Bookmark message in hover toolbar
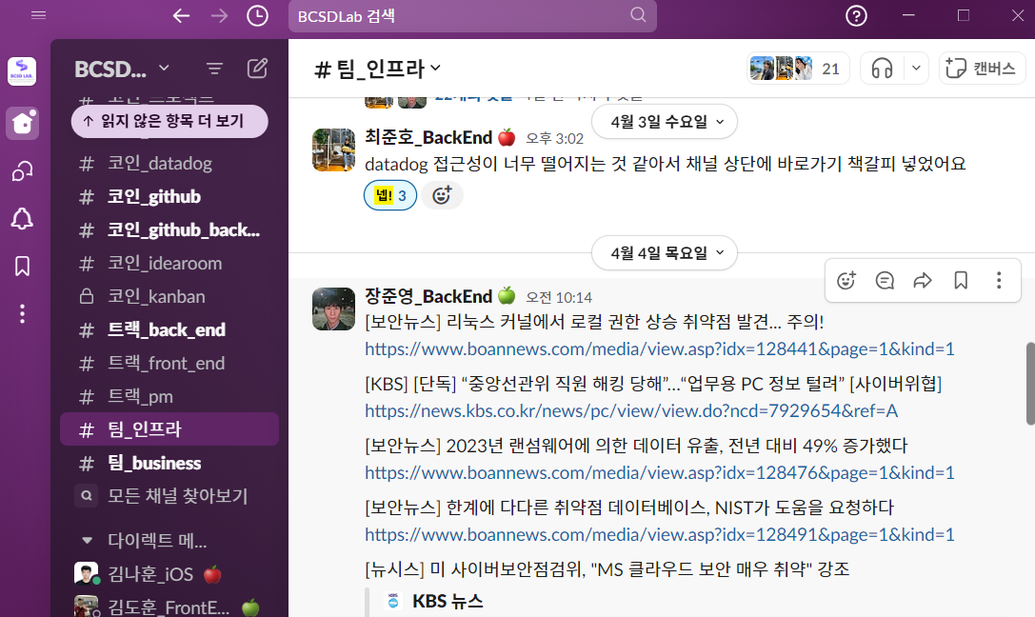This screenshot has height=617, width=1035. pos(961,281)
